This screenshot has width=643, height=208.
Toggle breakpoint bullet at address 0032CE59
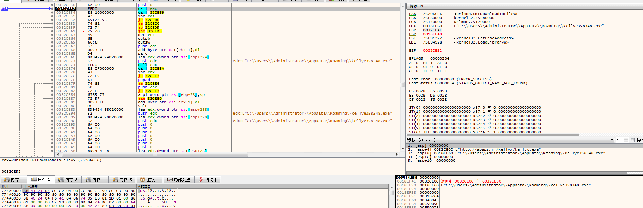tap(52, 16)
